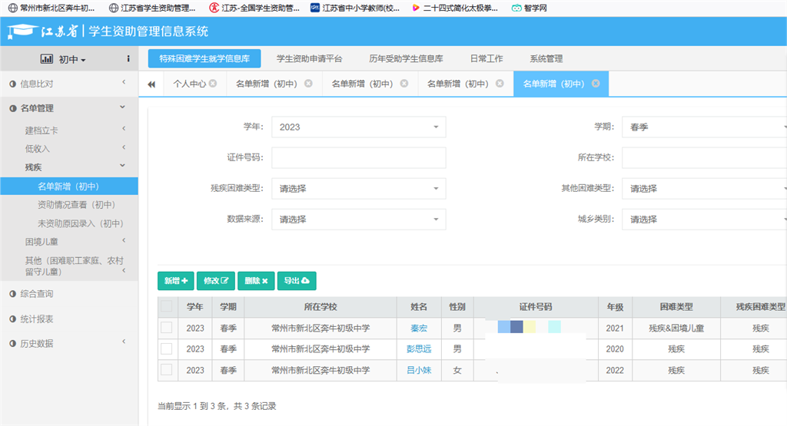Open the 其他困难类型 dropdown

pos(704,189)
